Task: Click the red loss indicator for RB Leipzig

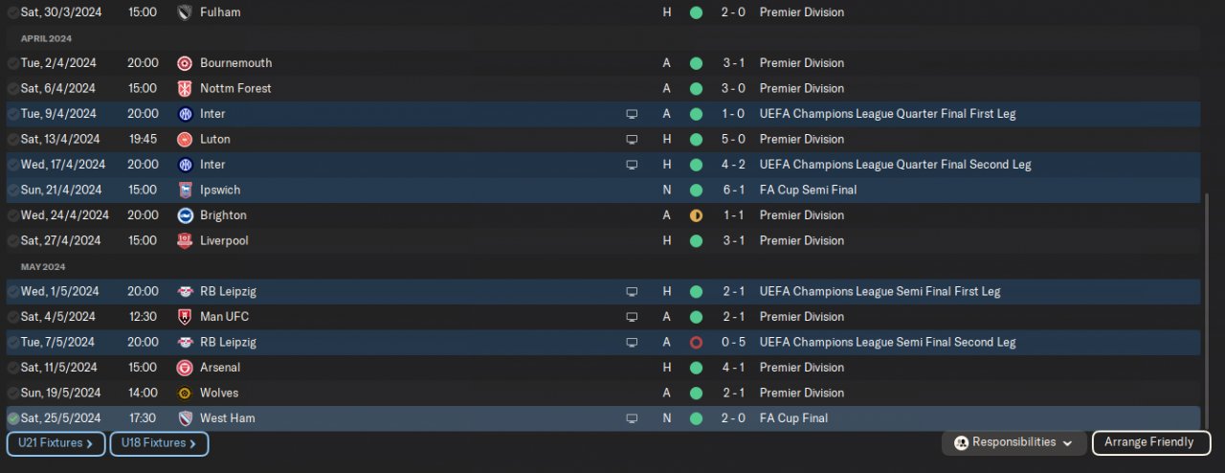Action: click(x=696, y=342)
